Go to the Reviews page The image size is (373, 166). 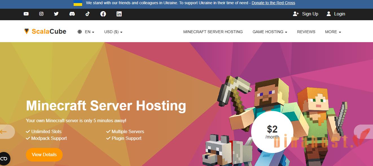tap(306, 32)
